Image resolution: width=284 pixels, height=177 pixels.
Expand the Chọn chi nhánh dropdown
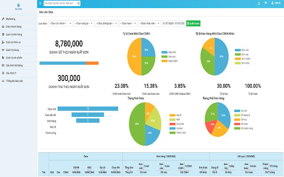click(61, 23)
